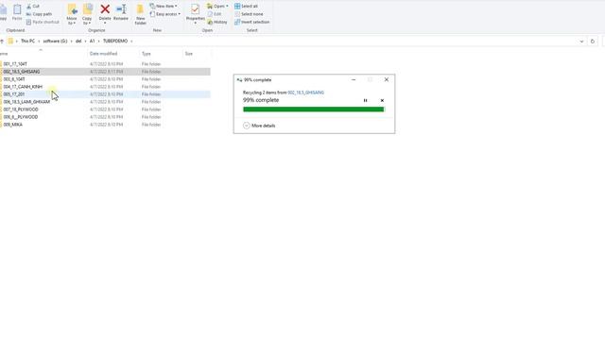Minimize the 99% complete dialog
The width and height of the screenshot is (605, 340).
point(354,79)
